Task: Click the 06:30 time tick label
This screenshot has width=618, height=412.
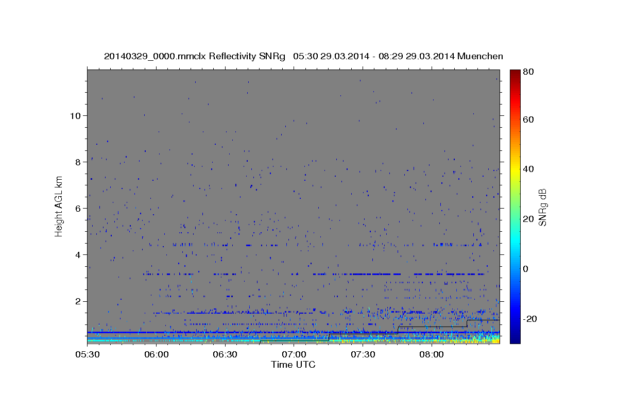Action: click(225, 355)
